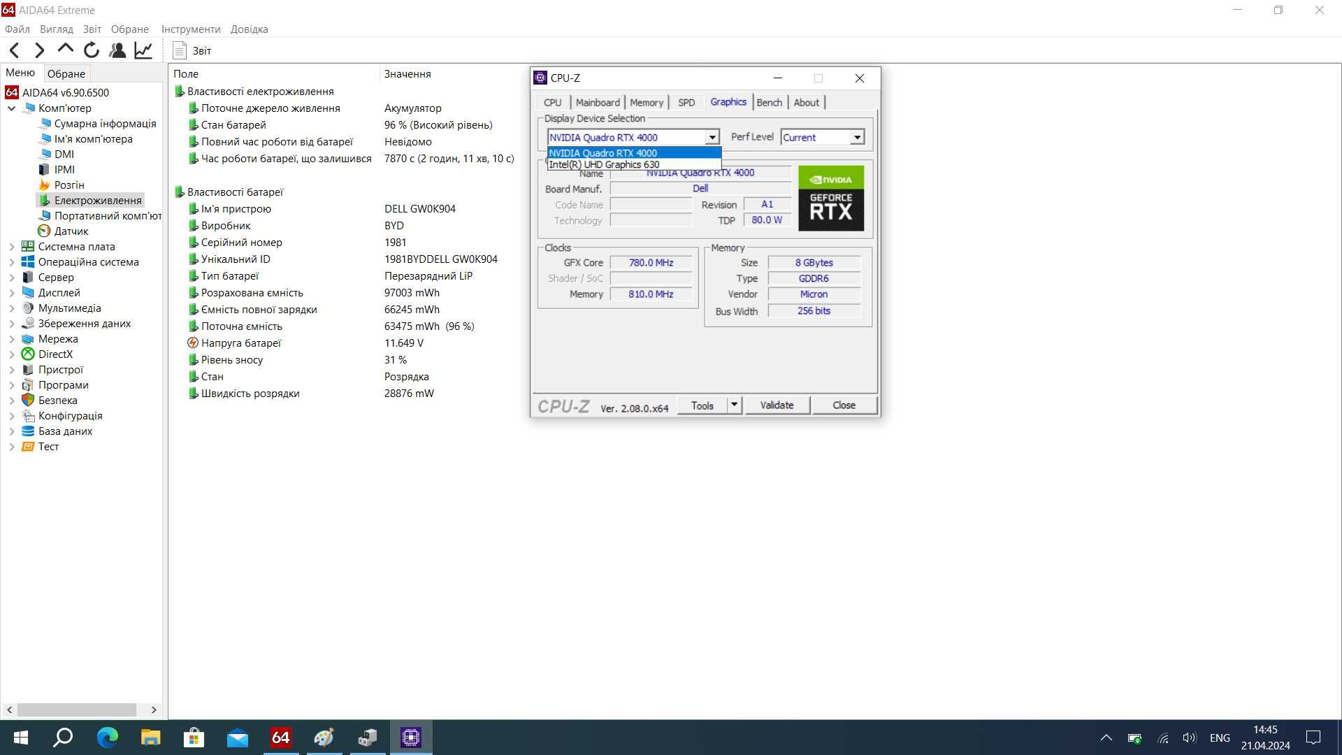
Task: Go back with the toolbar back arrow
Action: 15,50
